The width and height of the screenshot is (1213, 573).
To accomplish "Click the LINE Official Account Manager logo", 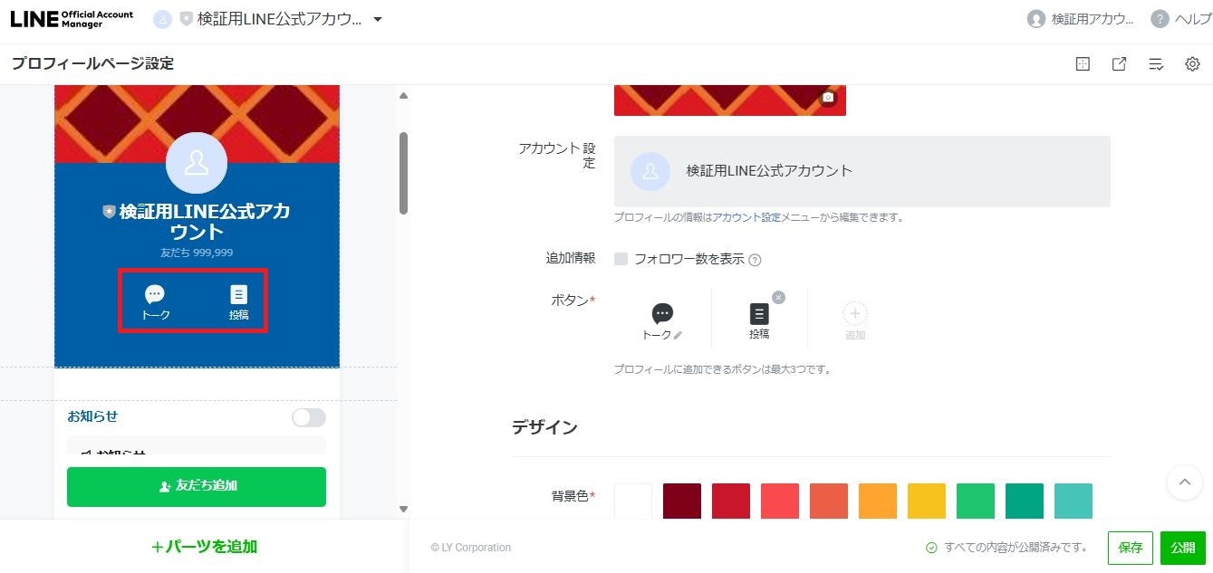I will [x=72, y=19].
